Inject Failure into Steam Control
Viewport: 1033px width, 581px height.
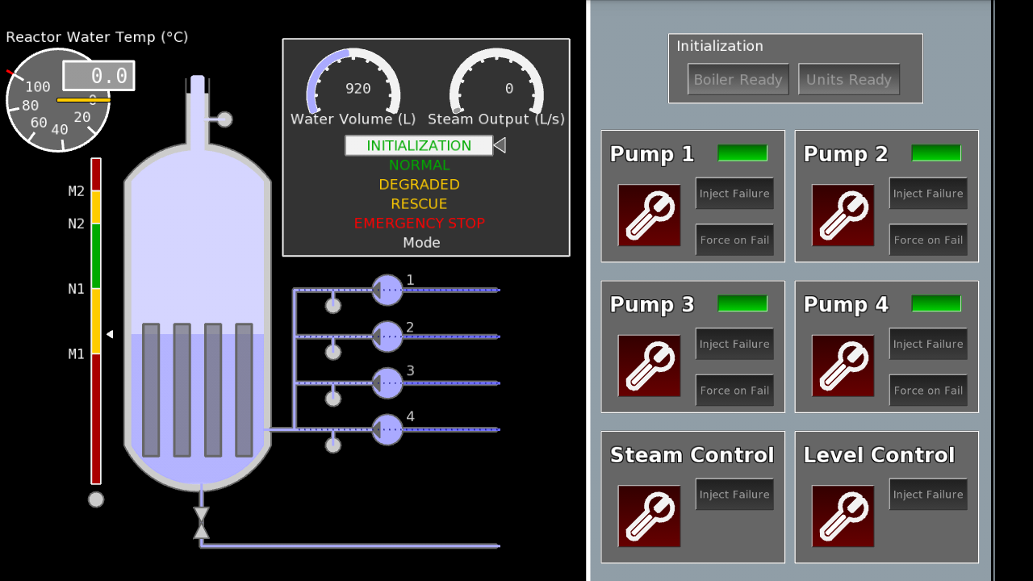coord(734,495)
